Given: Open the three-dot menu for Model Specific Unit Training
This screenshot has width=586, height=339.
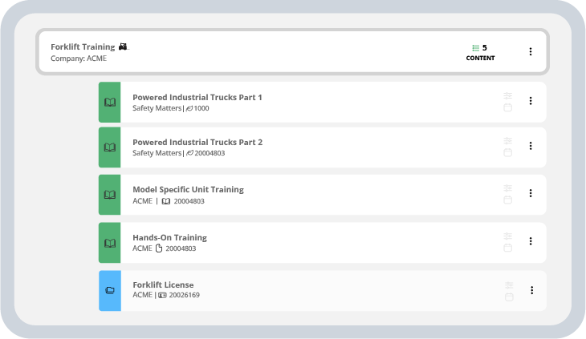Looking at the screenshot, I should pos(530,193).
